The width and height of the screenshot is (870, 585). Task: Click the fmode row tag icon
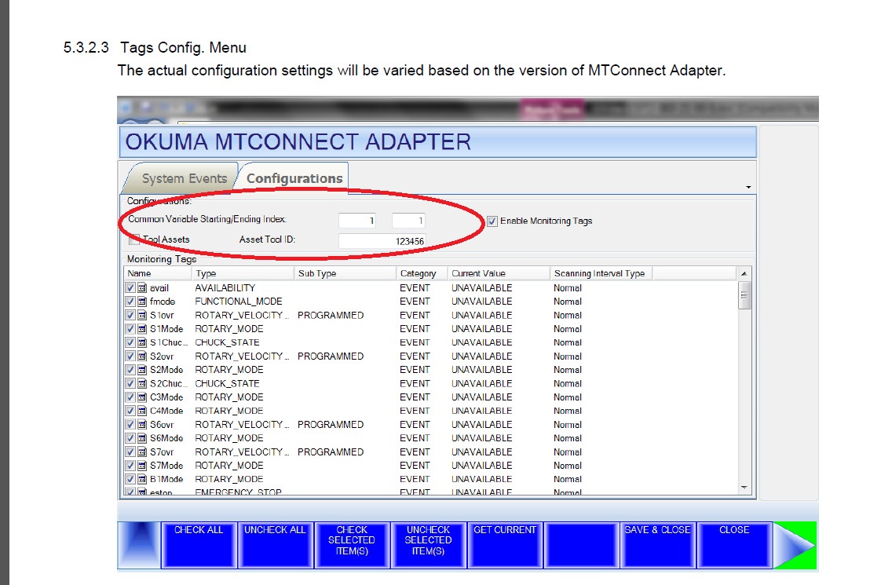(142, 302)
